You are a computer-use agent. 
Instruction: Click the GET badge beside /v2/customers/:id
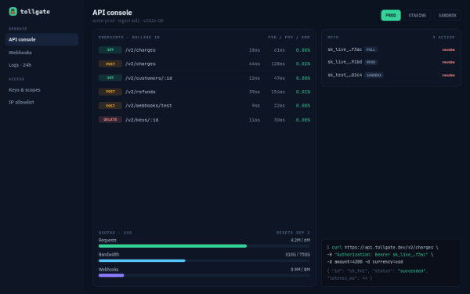point(110,78)
